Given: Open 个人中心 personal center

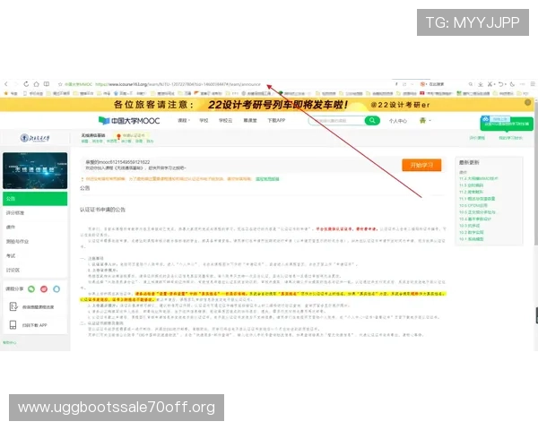Looking at the screenshot, I should coord(398,121).
